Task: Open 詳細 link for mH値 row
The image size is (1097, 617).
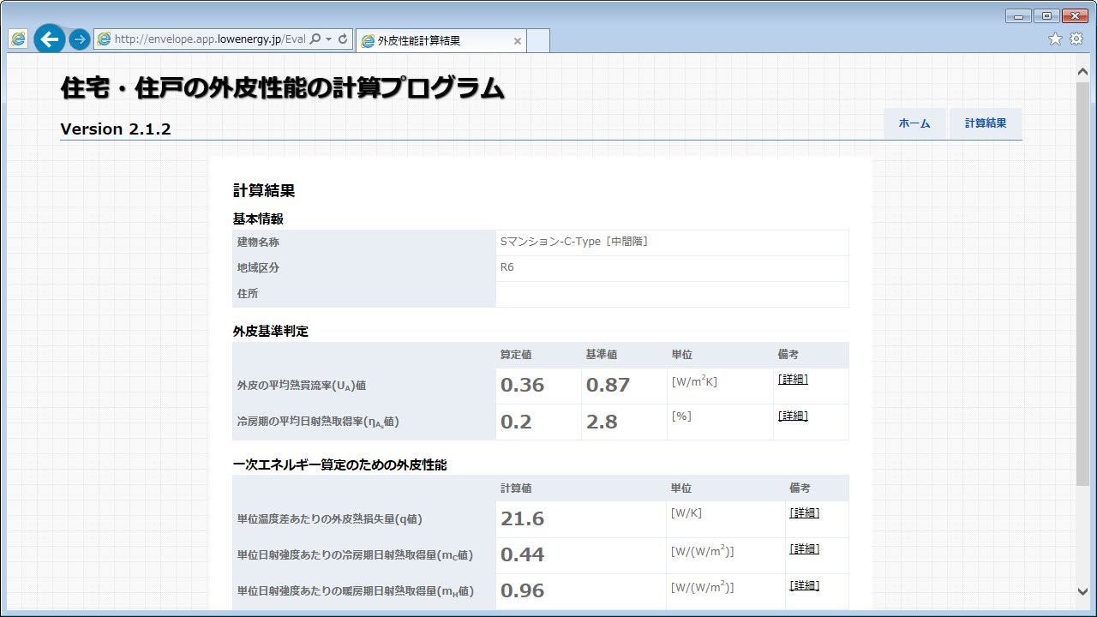Action: point(804,585)
